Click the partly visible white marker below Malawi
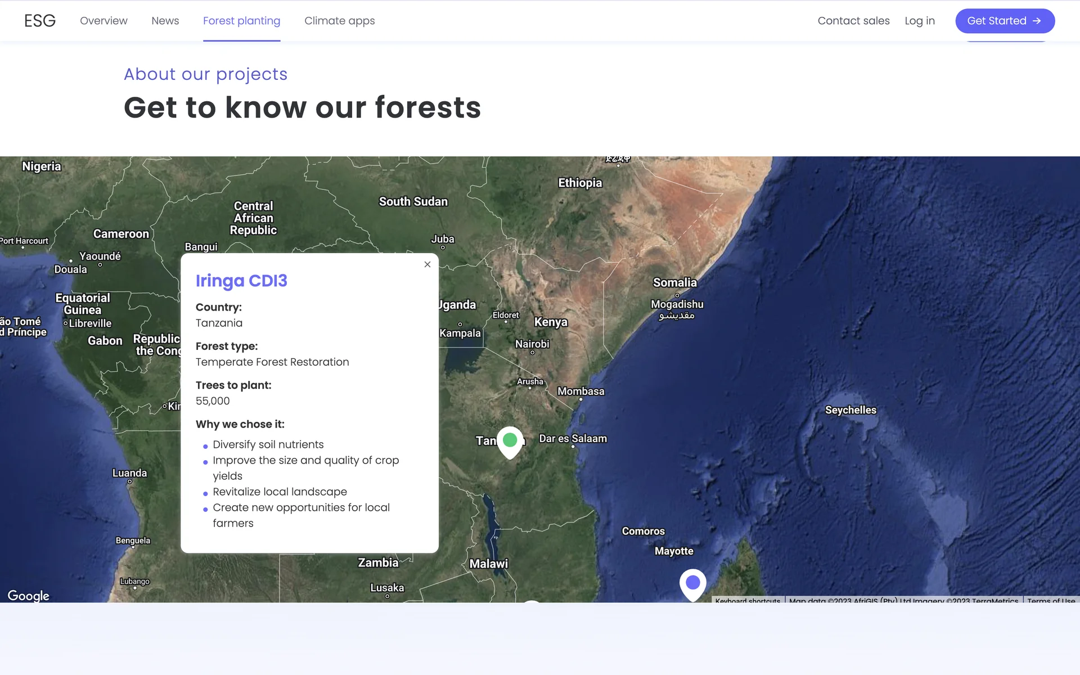Image resolution: width=1080 pixels, height=675 pixels. click(531, 601)
